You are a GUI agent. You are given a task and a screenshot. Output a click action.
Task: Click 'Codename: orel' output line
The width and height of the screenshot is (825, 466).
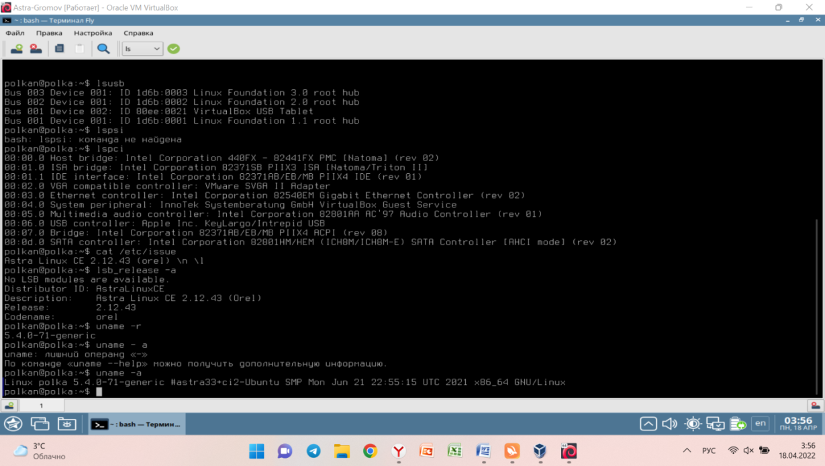pyautogui.click(x=61, y=316)
